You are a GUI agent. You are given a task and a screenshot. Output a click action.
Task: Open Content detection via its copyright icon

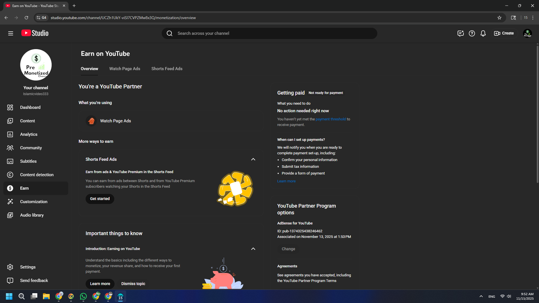(10, 175)
